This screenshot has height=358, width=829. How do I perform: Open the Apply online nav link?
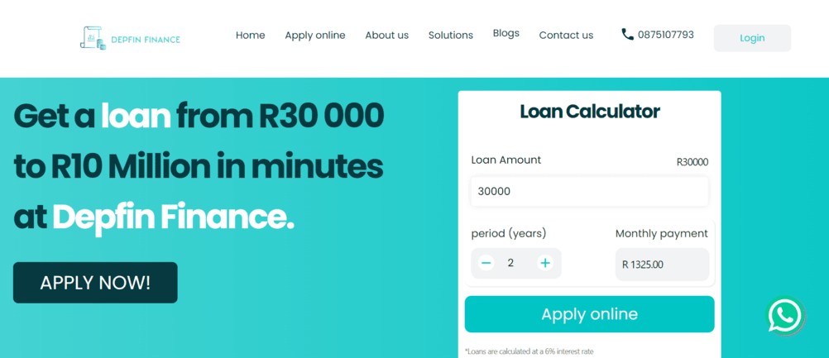point(315,36)
